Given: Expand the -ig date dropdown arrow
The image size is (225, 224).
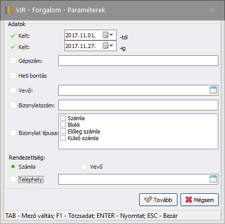Looking at the screenshot, I should pos(111,46).
